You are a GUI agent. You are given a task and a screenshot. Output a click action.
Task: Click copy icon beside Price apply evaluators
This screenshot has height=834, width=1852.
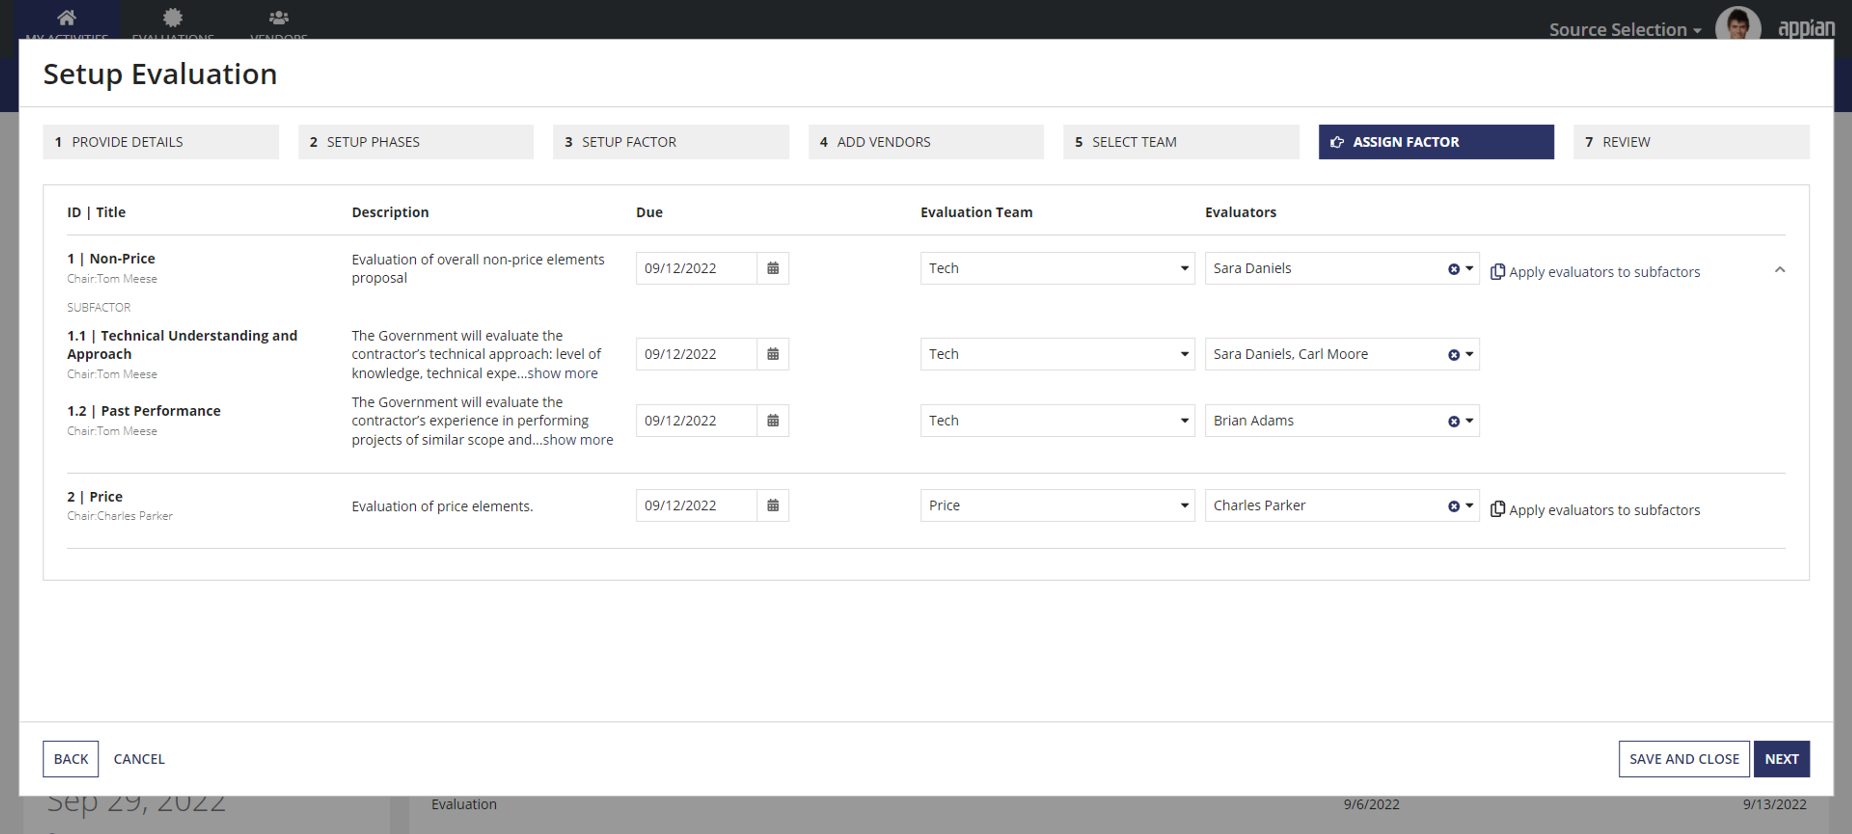[1498, 509]
